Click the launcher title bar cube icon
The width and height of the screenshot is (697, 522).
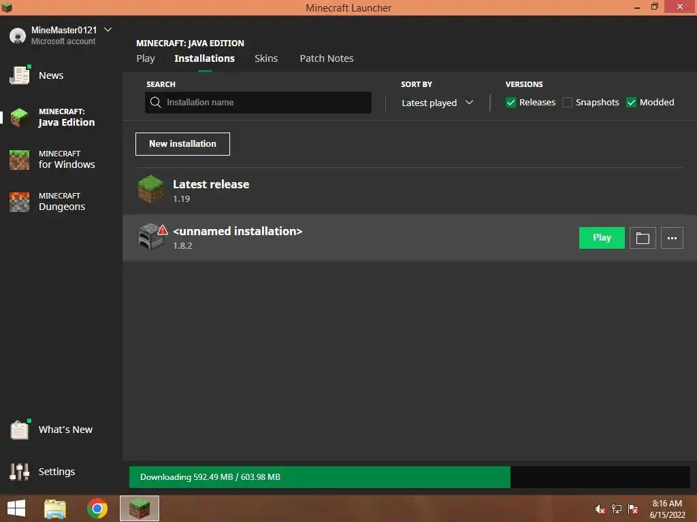click(x=7, y=7)
